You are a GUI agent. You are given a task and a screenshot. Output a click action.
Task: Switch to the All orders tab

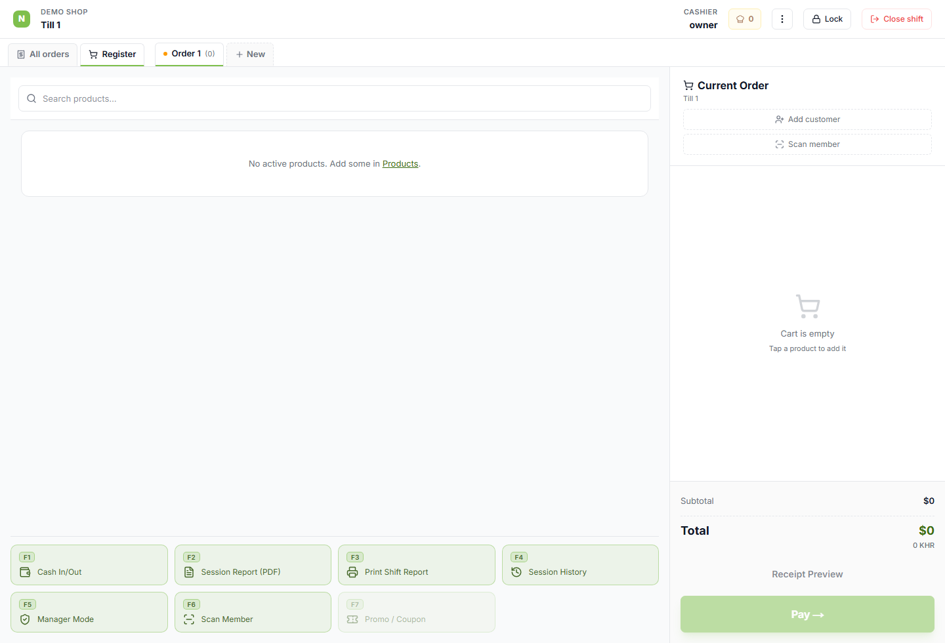click(x=43, y=54)
